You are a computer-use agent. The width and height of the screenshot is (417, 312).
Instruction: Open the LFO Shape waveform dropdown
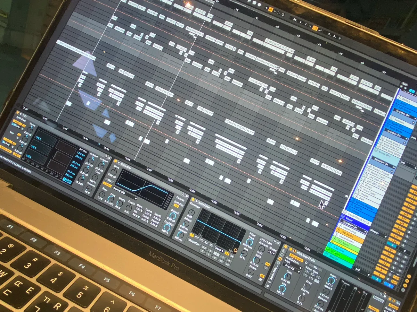(x=271, y=253)
